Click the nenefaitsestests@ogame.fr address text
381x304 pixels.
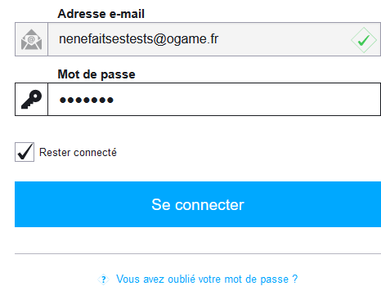point(139,39)
